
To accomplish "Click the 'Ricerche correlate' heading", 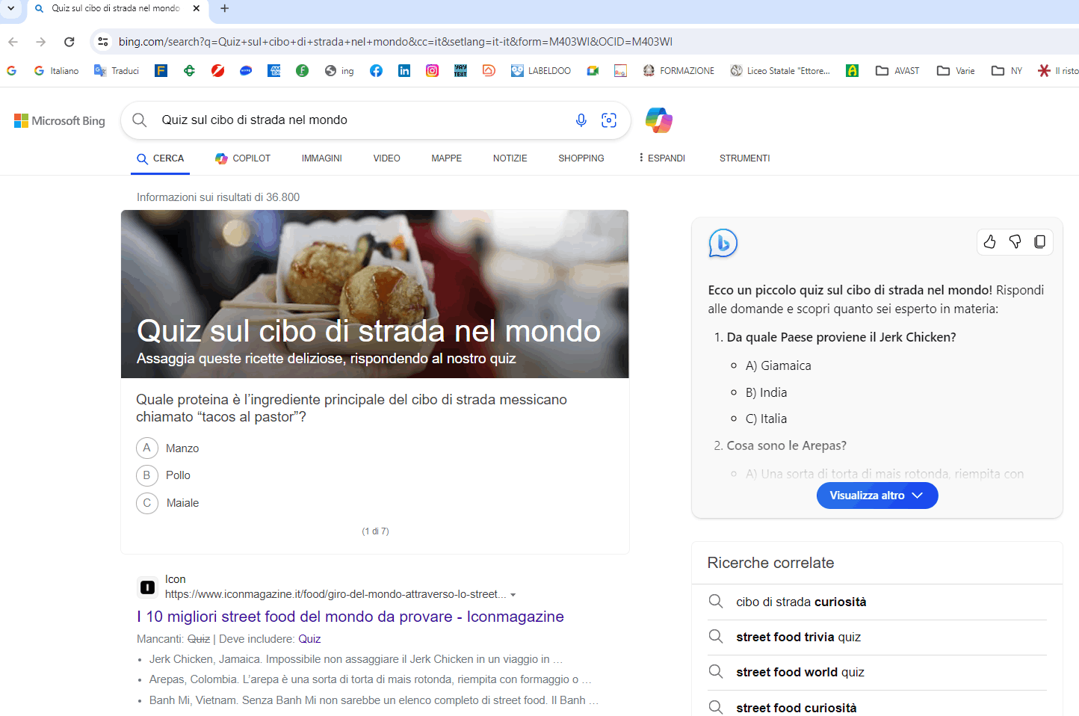I will 770,563.
